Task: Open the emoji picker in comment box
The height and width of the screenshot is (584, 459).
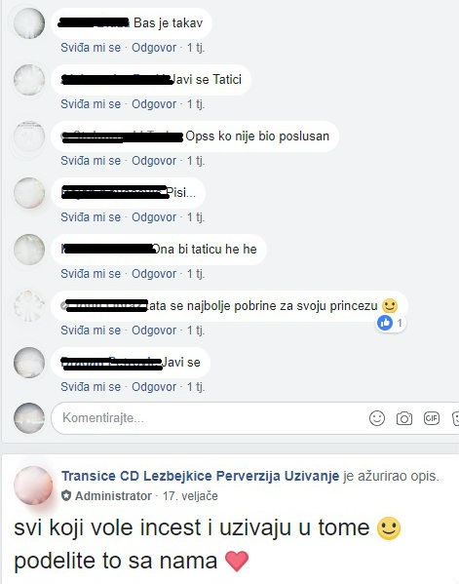Action: pyautogui.click(x=377, y=418)
